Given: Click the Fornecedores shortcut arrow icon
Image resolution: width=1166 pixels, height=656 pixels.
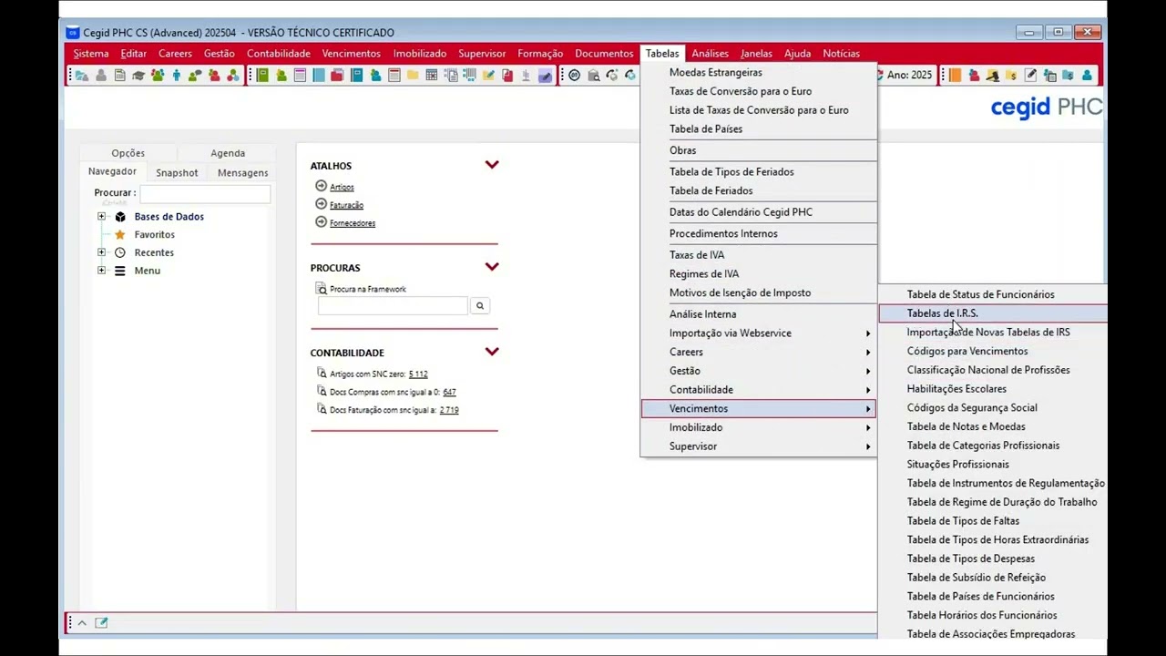Looking at the screenshot, I should pyautogui.click(x=321, y=221).
